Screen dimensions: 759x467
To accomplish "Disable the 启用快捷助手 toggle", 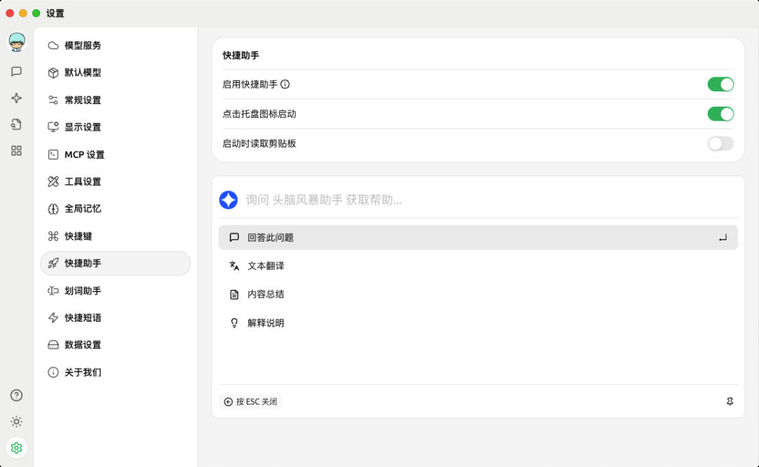I will pyautogui.click(x=720, y=84).
